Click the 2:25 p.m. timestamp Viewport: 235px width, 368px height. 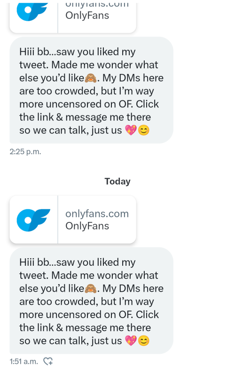pyautogui.click(x=25, y=152)
